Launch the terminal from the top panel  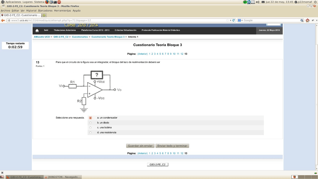coord(55,2)
